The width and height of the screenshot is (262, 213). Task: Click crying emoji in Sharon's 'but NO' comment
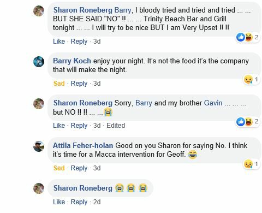108,112
